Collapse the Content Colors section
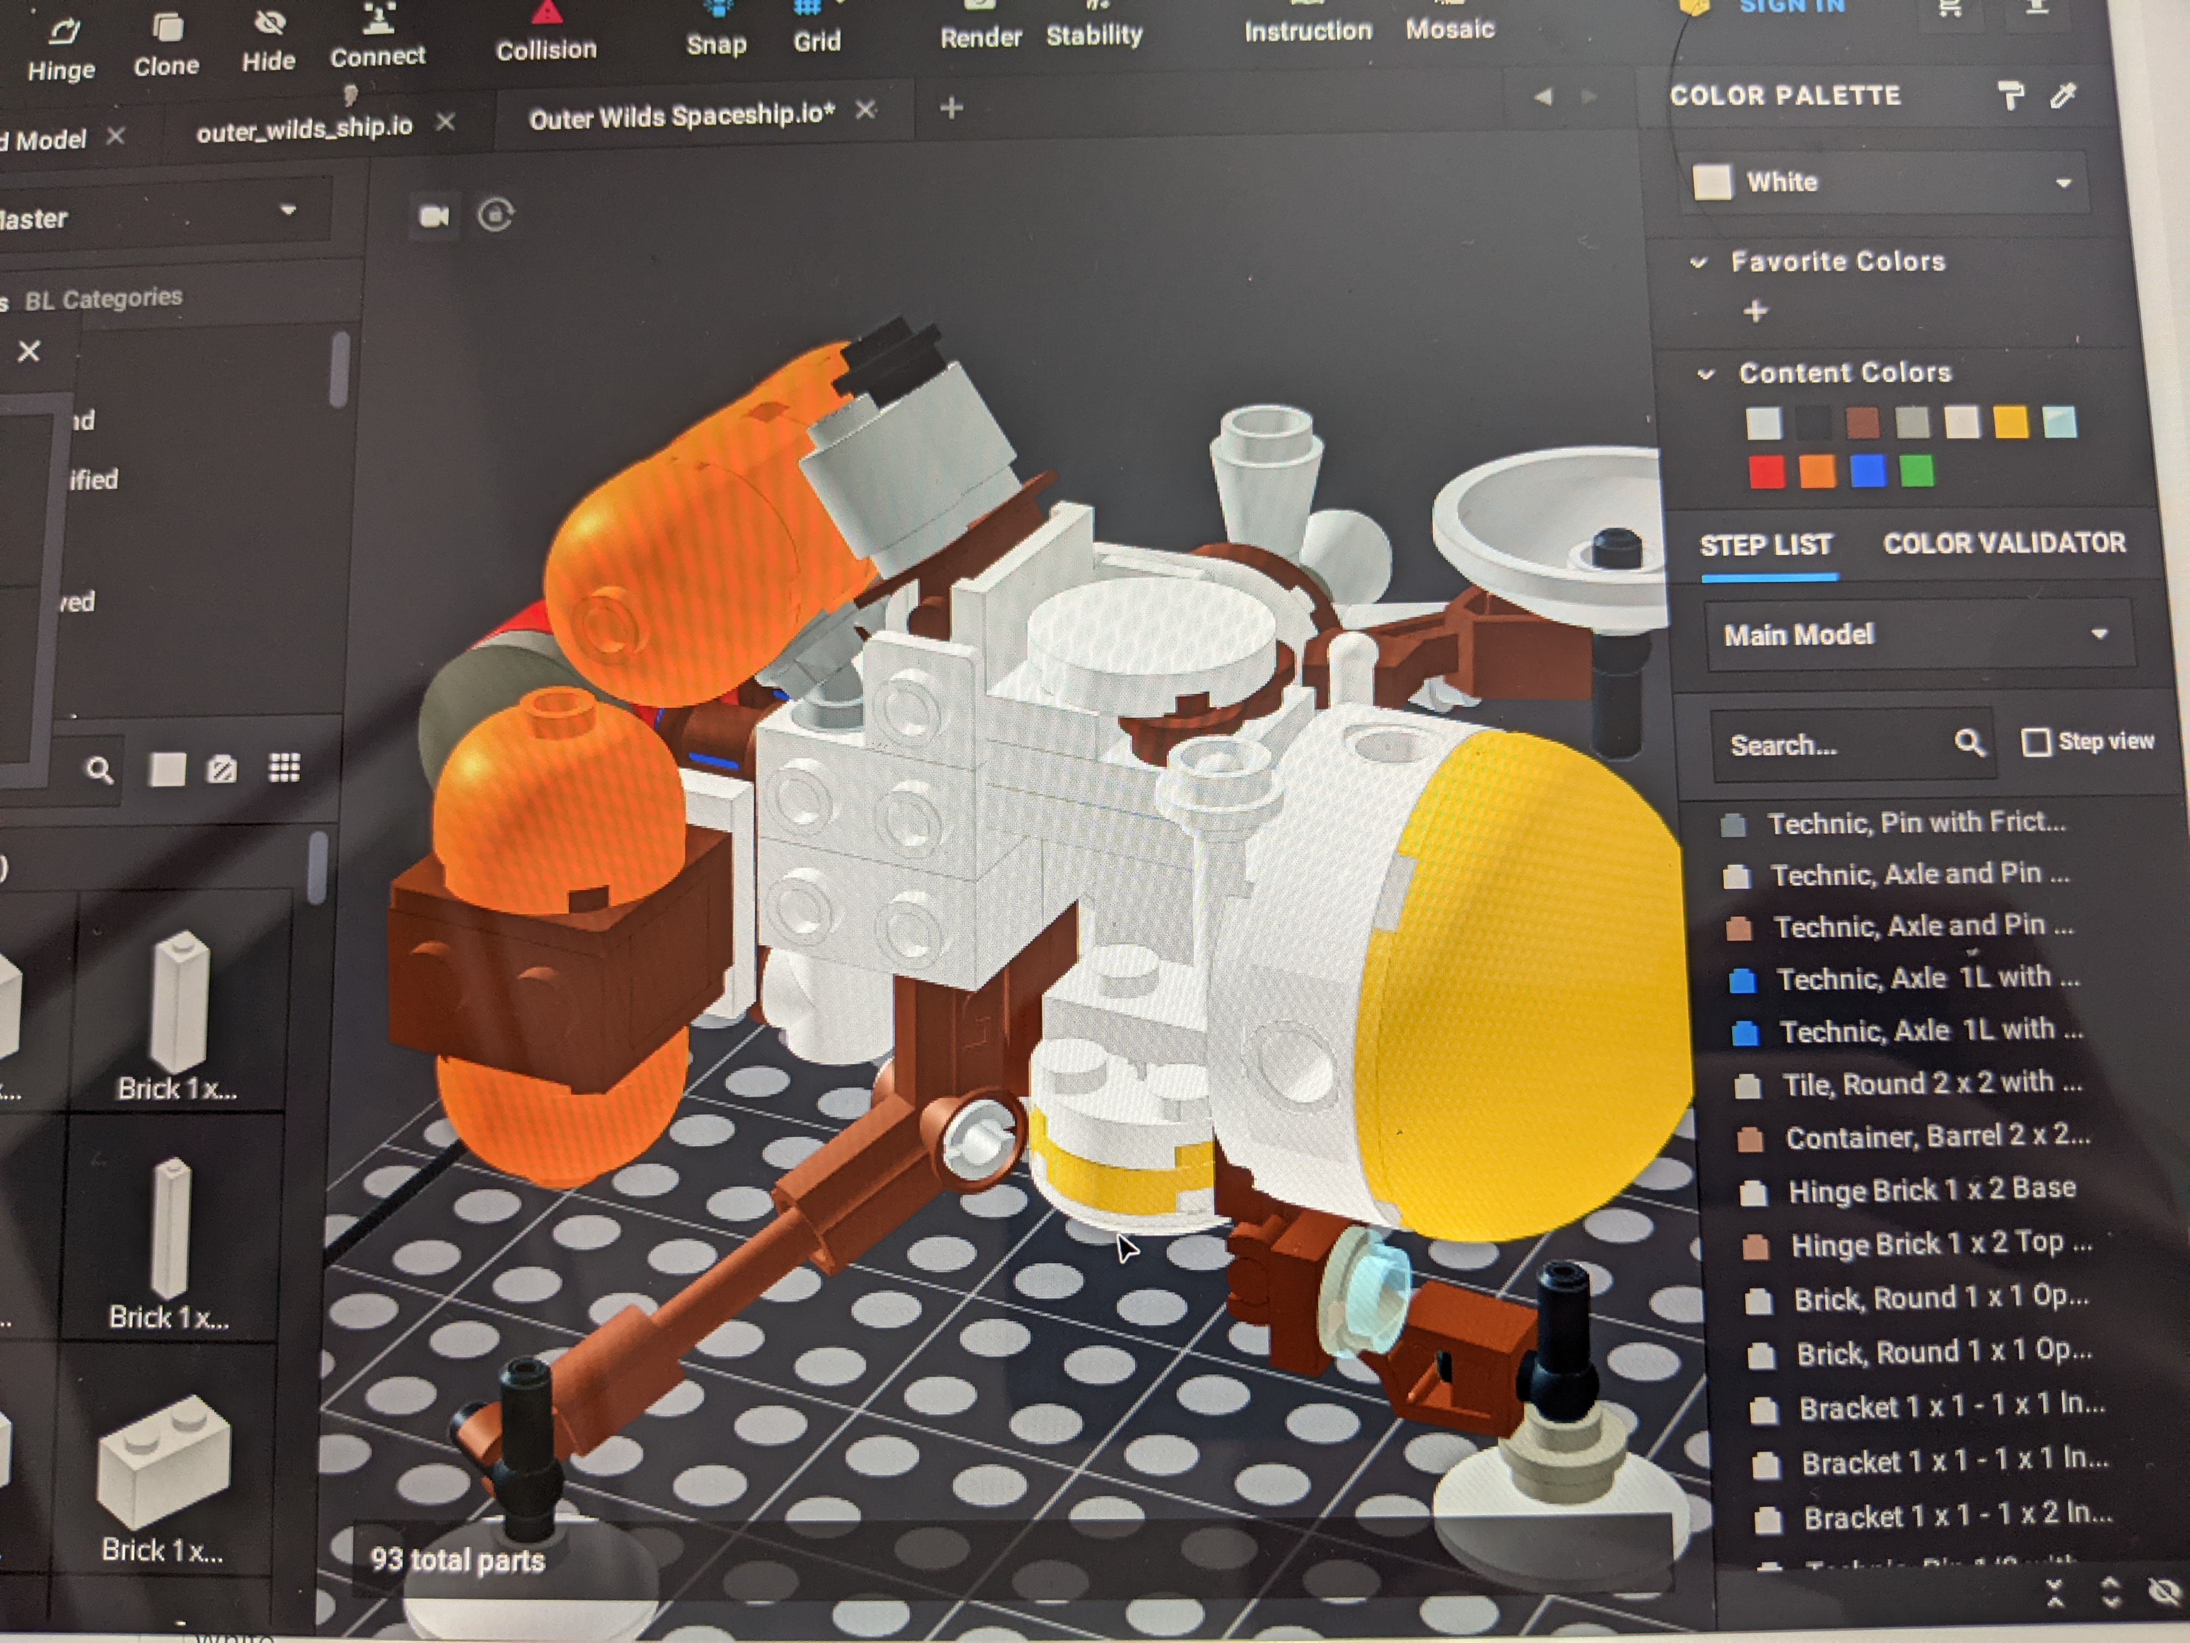This screenshot has height=1643, width=2190. click(1706, 374)
